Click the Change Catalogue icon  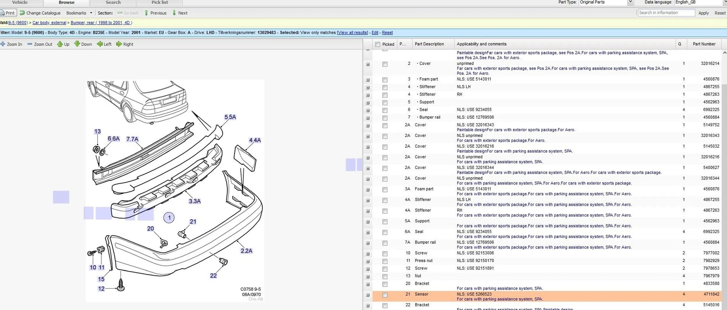(x=22, y=13)
